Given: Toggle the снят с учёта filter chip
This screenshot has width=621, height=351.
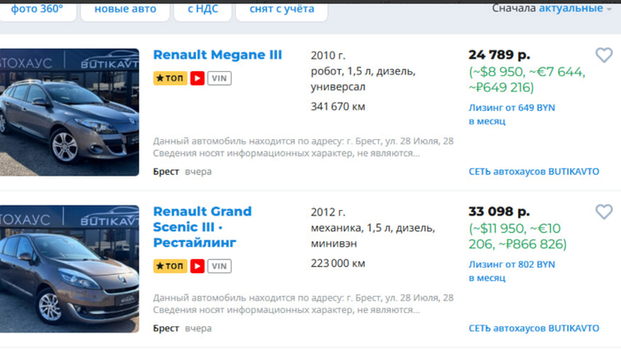Looking at the screenshot, I should tap(281, 10).
